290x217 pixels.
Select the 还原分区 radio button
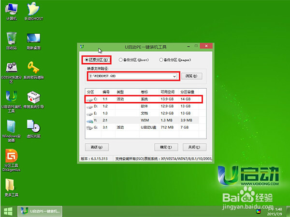(x=87, y=60)
